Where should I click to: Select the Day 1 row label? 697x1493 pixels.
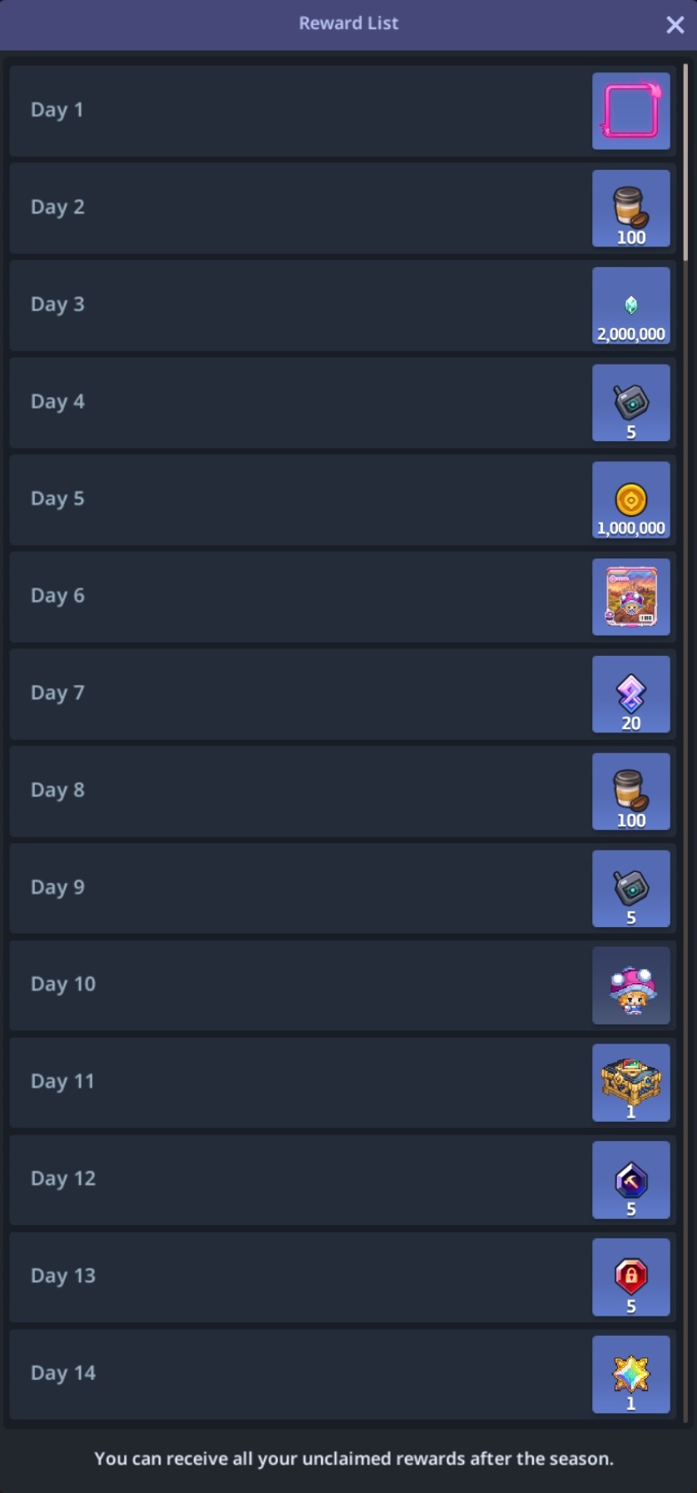[x=57, y=110]
